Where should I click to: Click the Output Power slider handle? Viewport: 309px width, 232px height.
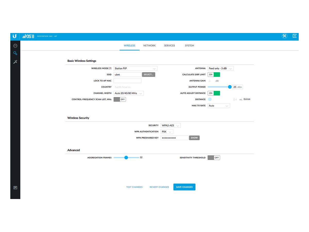tap(230, 87)
